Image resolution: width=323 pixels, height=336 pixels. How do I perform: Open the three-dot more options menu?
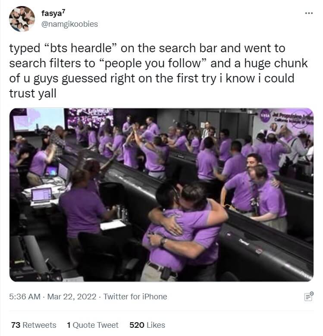(309, 13)
